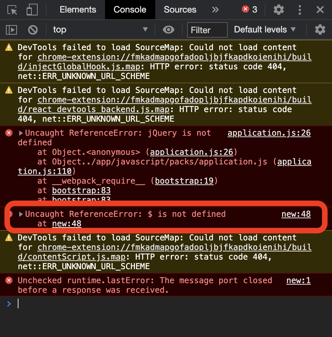
Task: Clear the console with the ban icon
Action: [x=33, y=29]
